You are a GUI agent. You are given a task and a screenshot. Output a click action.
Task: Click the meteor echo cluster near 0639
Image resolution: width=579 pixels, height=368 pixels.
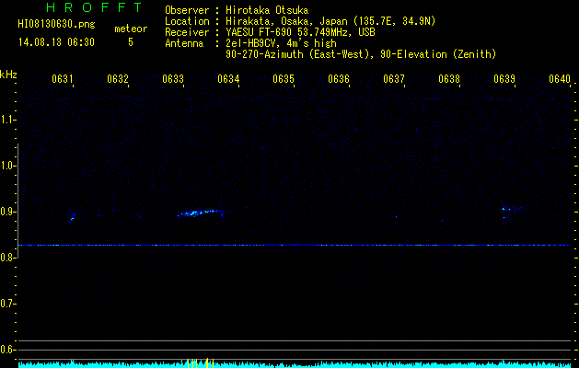pos(510,211)
